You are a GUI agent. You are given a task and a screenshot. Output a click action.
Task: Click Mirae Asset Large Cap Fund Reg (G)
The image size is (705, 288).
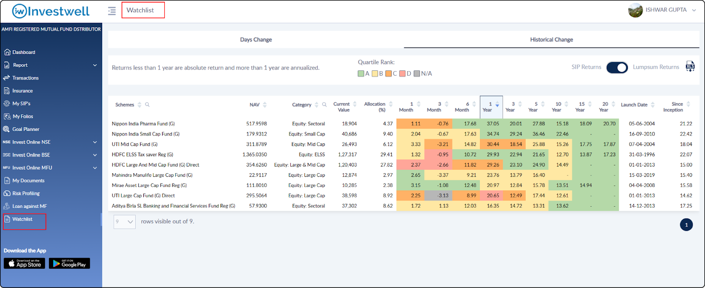coord(149,186)
